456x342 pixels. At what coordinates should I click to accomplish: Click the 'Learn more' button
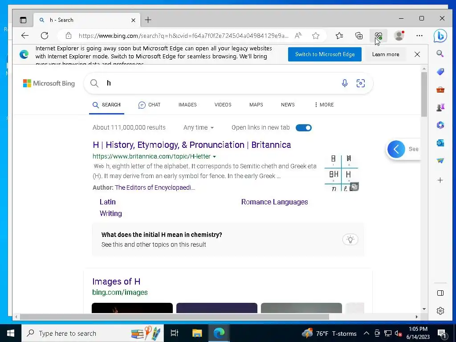tap(386, 54)
